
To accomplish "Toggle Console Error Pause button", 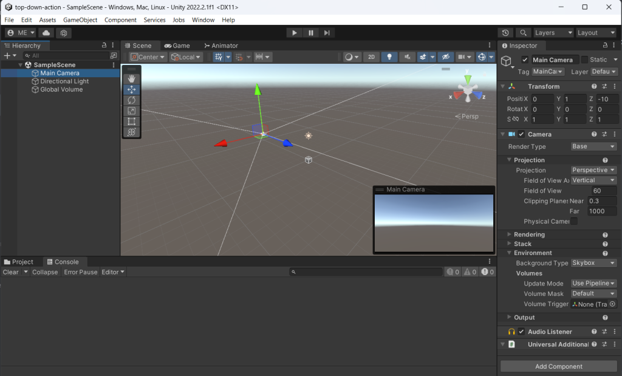I will (81, 272).
